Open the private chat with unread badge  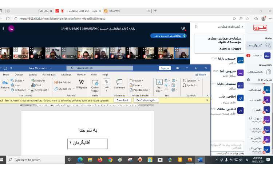259,55
